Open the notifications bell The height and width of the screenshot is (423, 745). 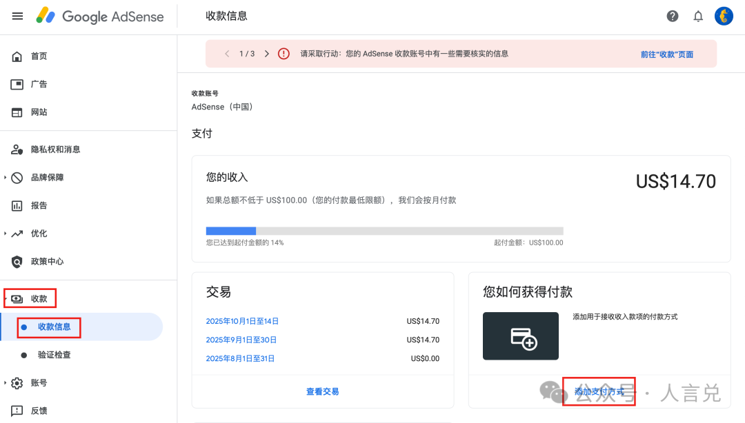pos(698,16)
